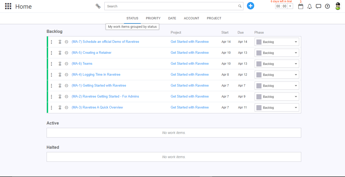This screenshot has height=177, width=345.
Task: Click clock icon on MA-2 row
Action: 66,97
